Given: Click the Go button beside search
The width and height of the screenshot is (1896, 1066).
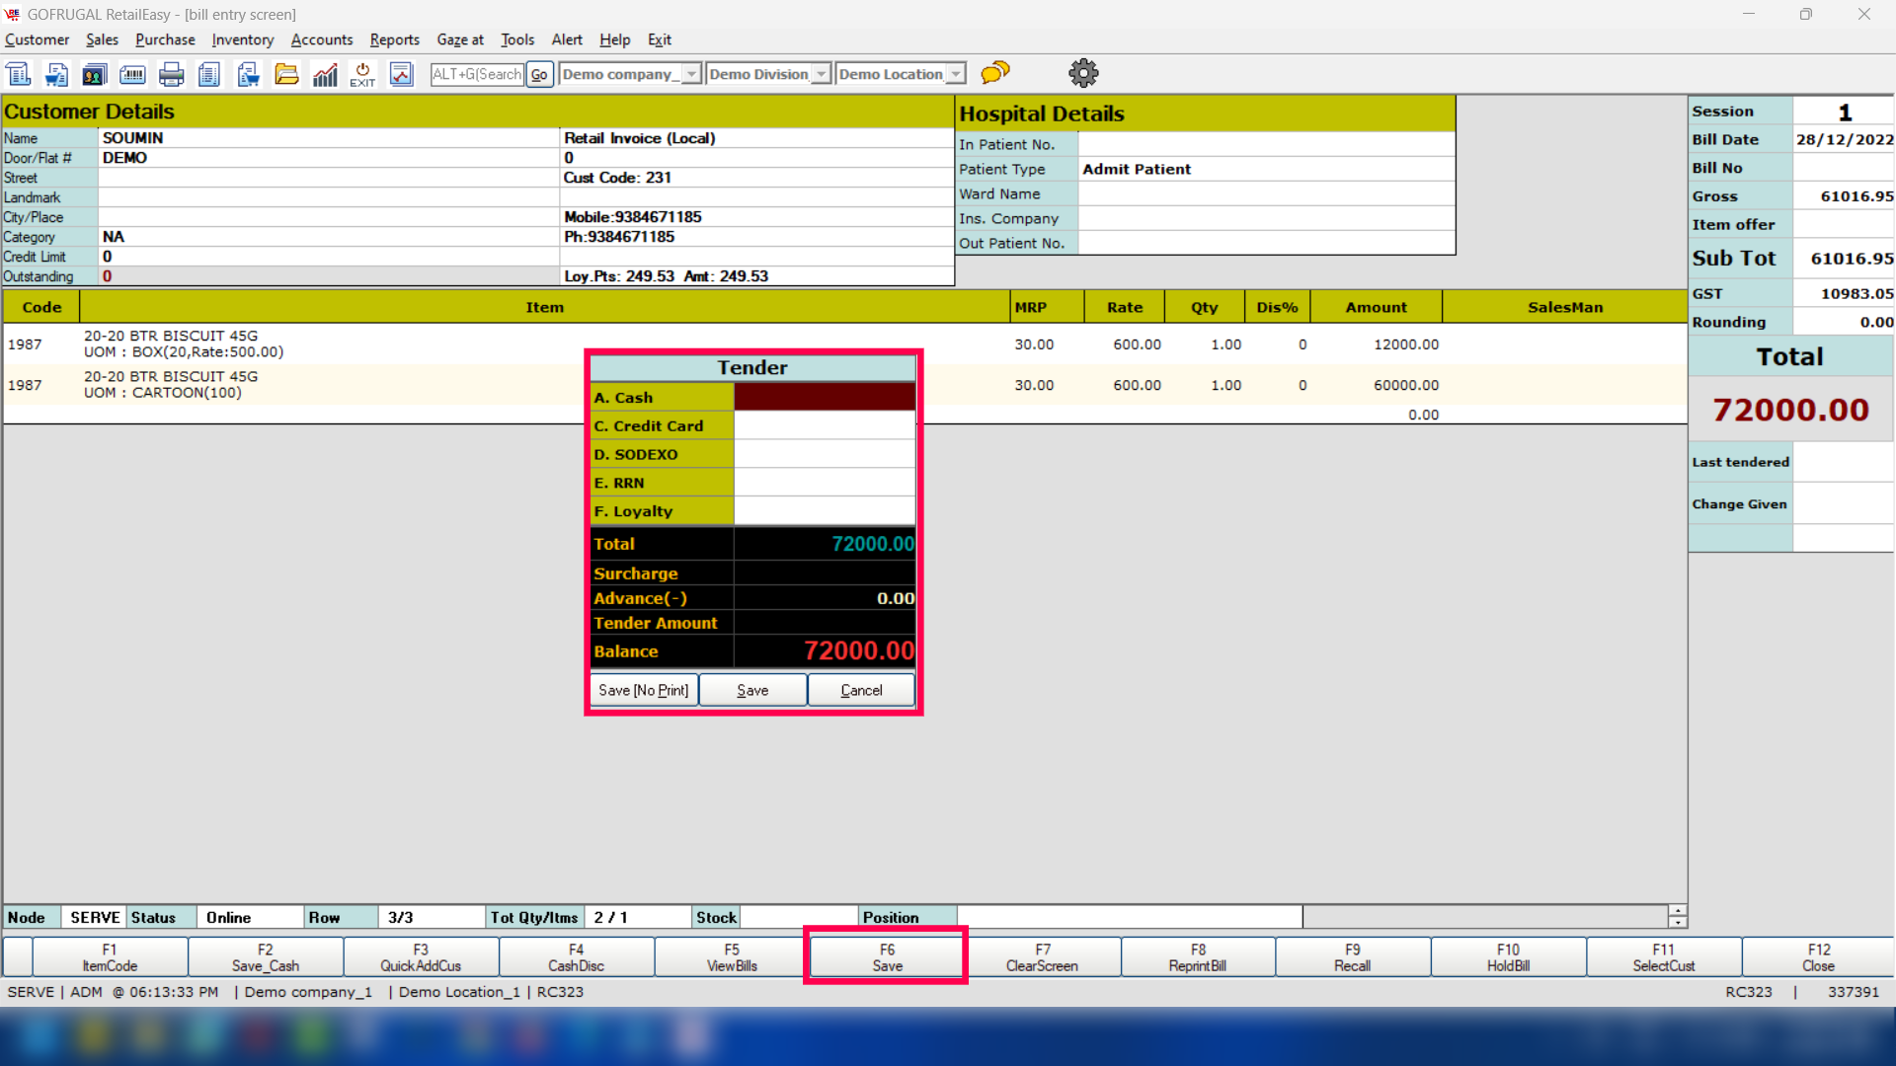Looking at the screenshot, I should (x=539, y=74).
